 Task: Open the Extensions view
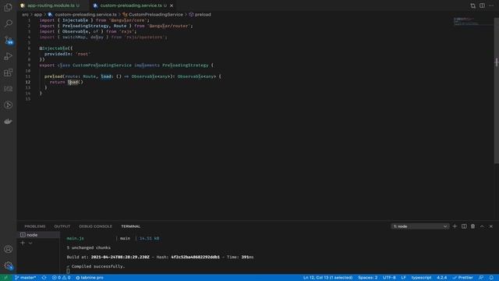pos(9,73)
